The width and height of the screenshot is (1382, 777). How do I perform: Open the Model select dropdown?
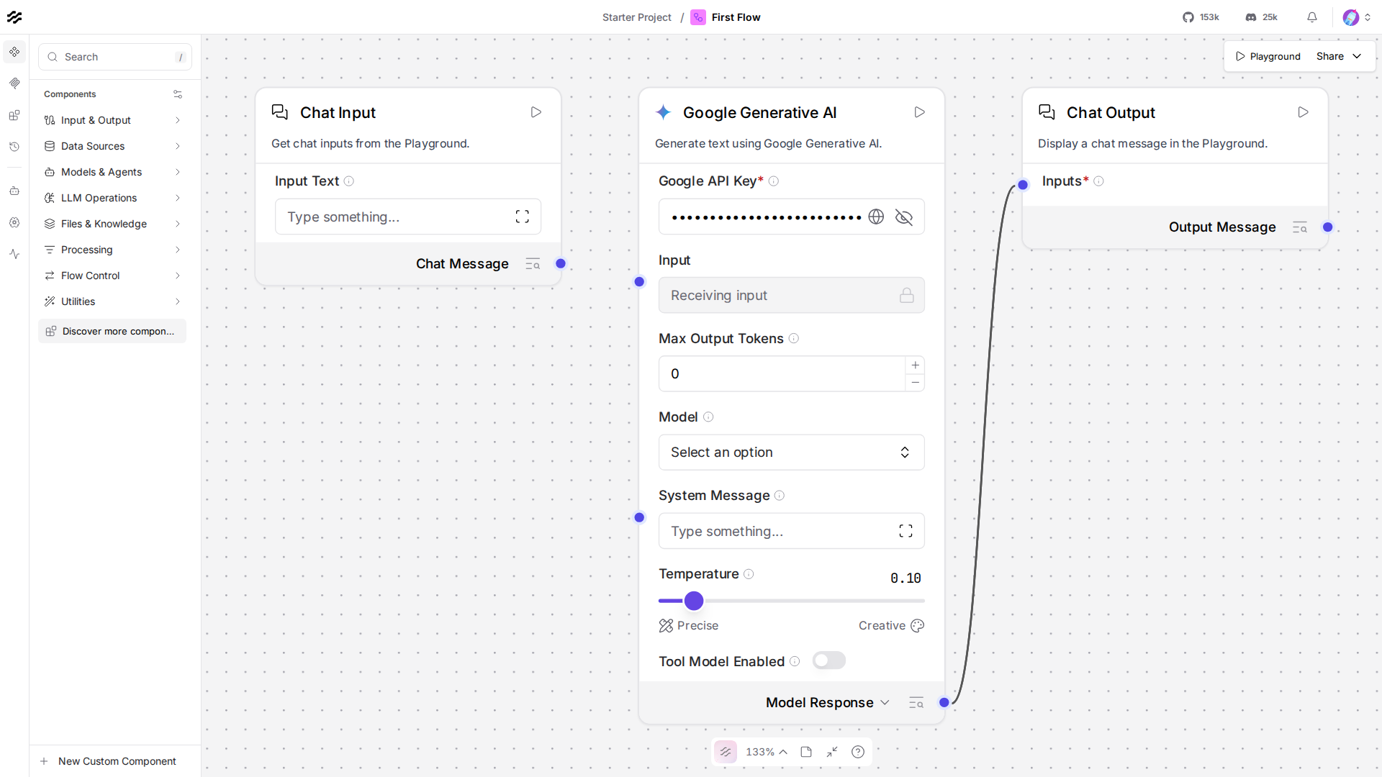click(x=792, y=453)
